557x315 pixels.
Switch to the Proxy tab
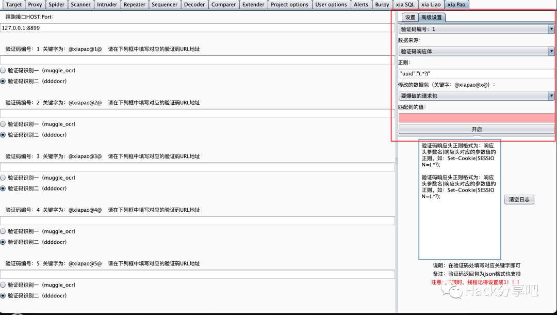[35, 5]
